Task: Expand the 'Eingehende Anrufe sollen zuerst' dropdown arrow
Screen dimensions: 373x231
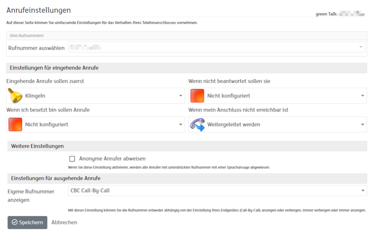Action: (181, 96)
